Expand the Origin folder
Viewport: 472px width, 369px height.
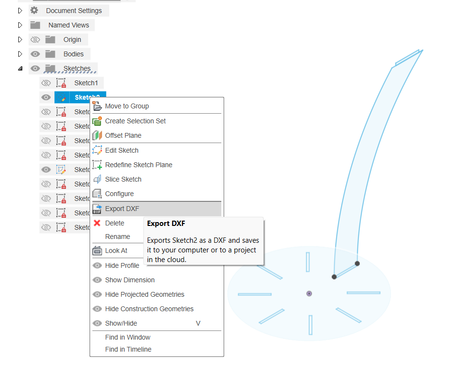coord(20,39)
